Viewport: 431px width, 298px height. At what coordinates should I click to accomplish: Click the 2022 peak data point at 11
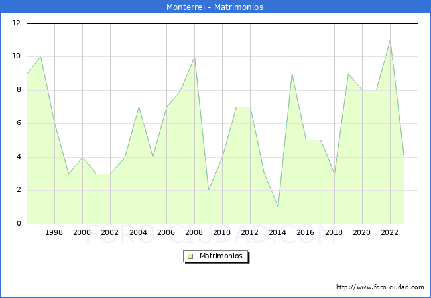(x=390, y=40)
